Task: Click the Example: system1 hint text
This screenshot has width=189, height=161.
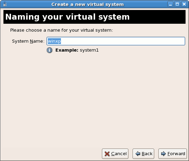Action: point(77,50)
